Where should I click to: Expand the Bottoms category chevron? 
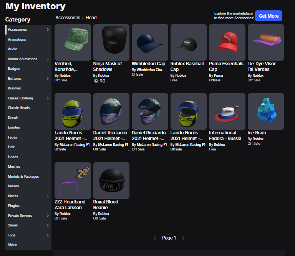pyautogui.click(x=48, y=79)
